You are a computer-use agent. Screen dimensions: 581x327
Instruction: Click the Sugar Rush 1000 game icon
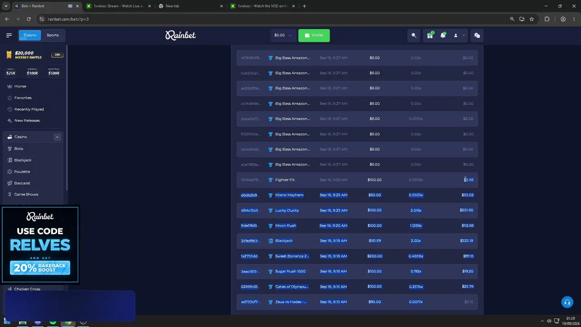tap(271, 272)
